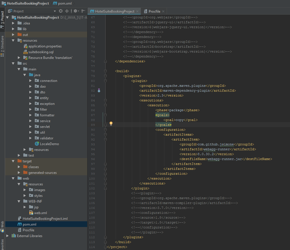Click the yellow light bulb intention icon
The width and height of the screenshot is (290, 250).
coord(111,124)
